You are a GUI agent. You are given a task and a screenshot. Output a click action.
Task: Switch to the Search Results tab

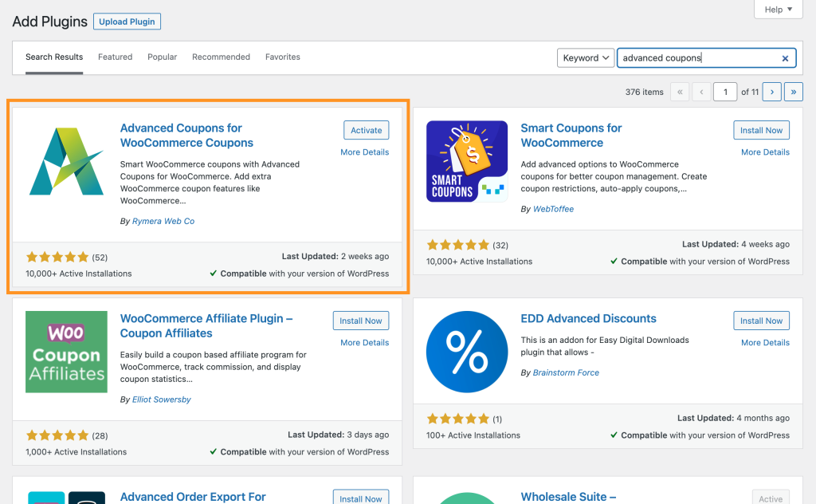54,57
